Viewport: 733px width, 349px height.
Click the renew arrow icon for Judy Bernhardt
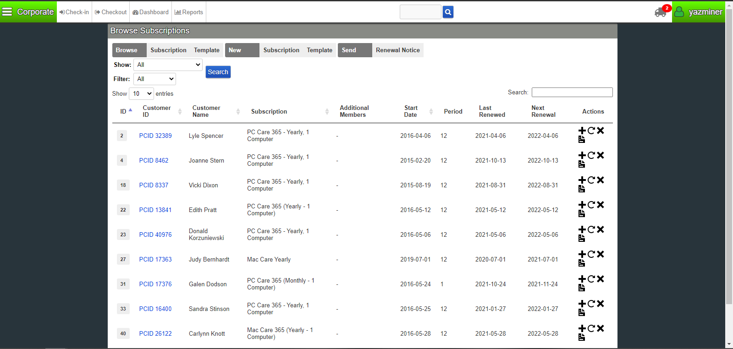[591, 254]
